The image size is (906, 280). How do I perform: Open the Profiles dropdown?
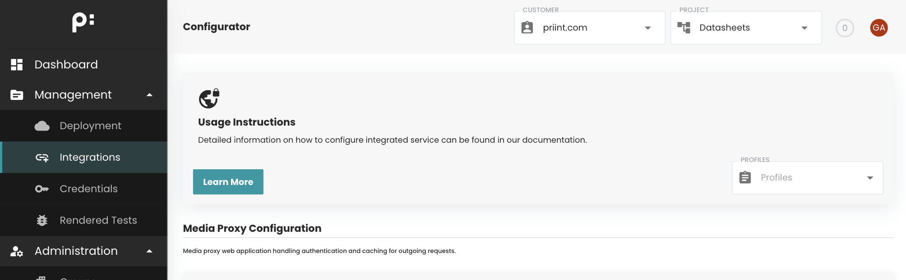point(807,177)
